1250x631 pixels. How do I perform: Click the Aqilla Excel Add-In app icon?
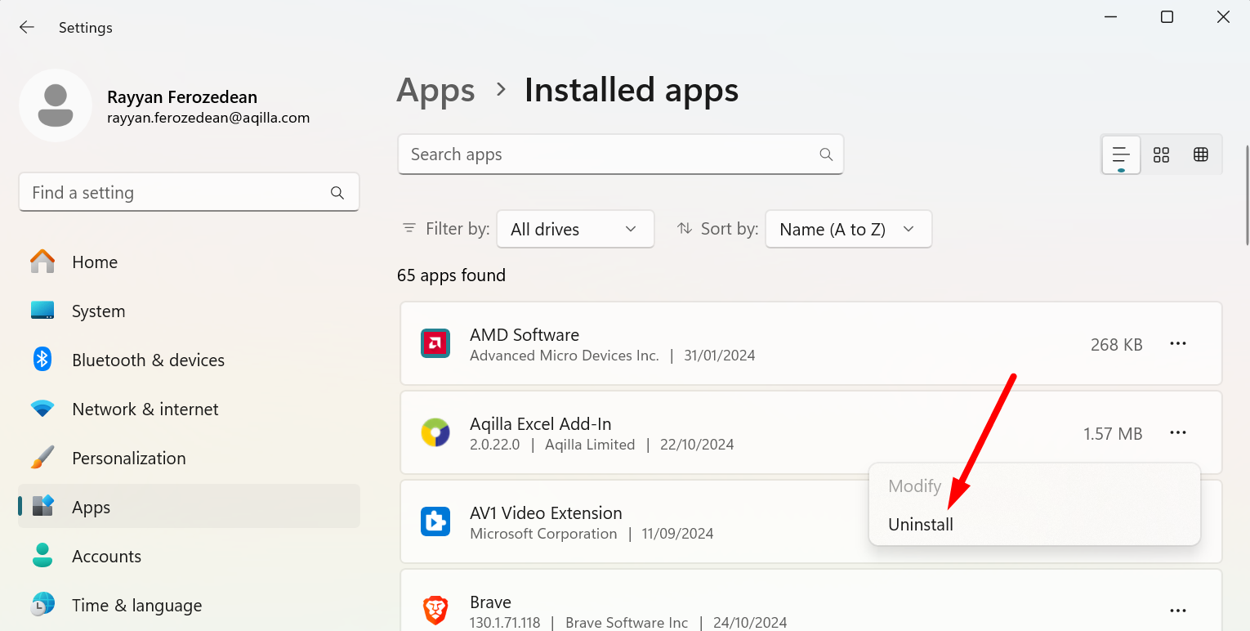(x=435, y=432)
